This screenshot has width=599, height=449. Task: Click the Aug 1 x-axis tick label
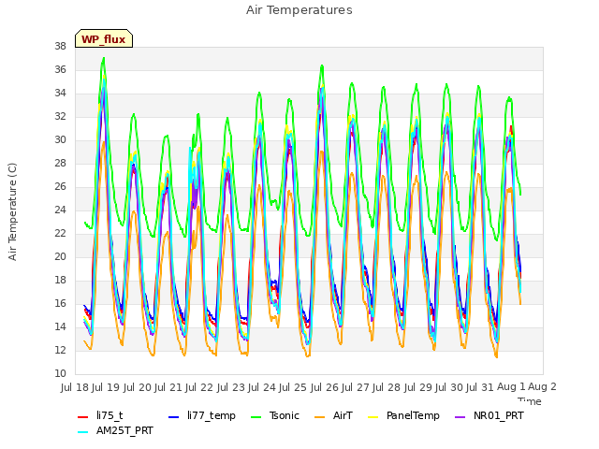tap(511, 386)
